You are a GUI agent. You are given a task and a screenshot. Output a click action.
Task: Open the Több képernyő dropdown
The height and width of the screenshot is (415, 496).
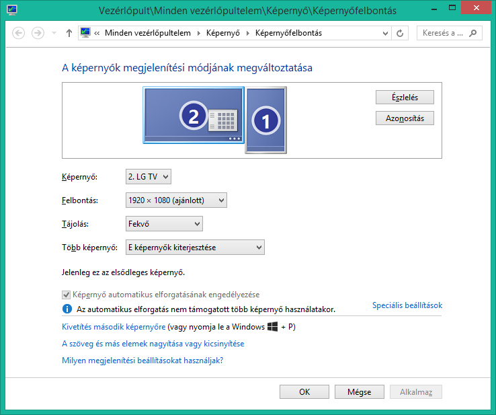coord(195,248)
